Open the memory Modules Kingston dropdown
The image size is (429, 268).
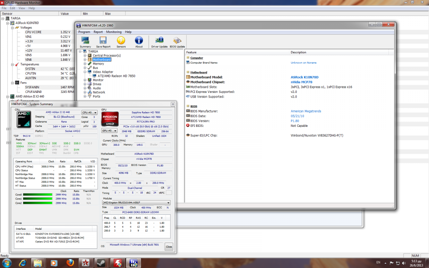pos(136,203)
